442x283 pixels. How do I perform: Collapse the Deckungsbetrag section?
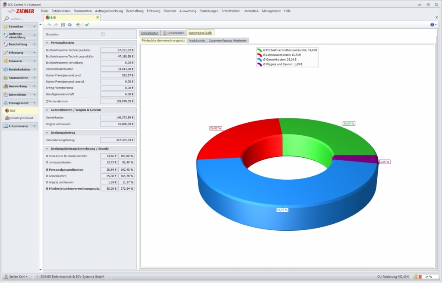(x=47, y=133)
